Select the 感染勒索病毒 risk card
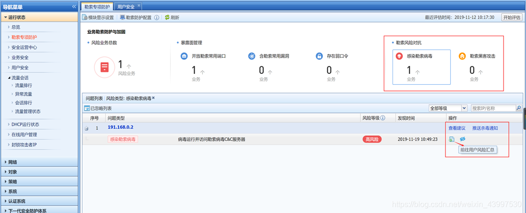Image resolution: width=526 pixels, height=213 pixels. coord(421,67)
